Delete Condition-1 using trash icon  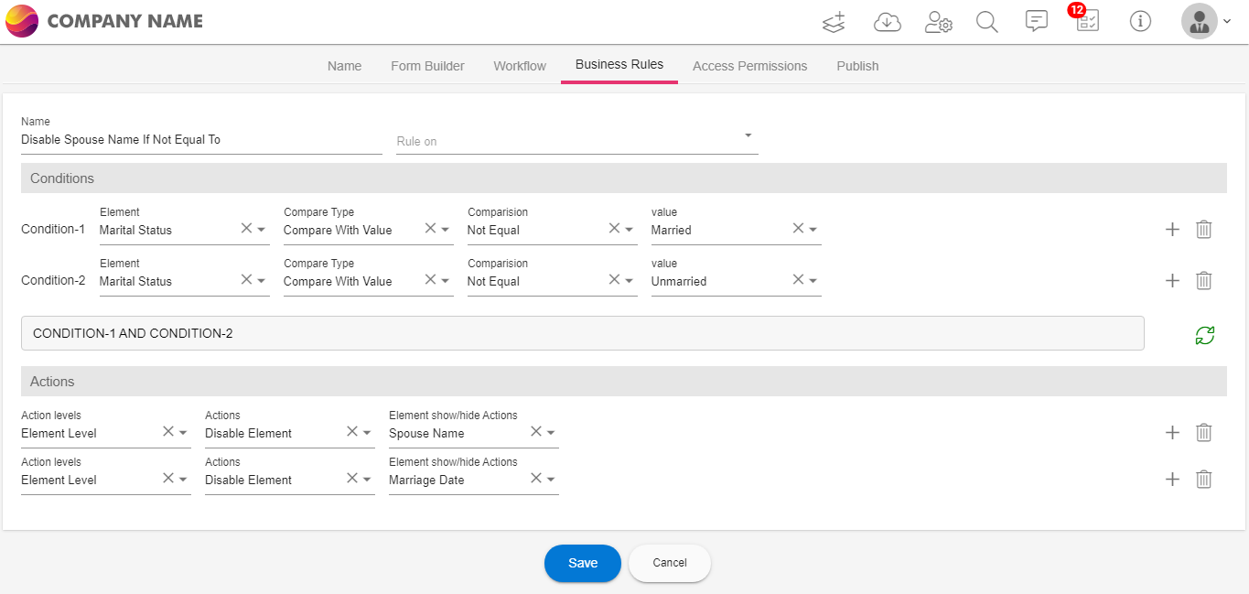tap(1204, 230)
